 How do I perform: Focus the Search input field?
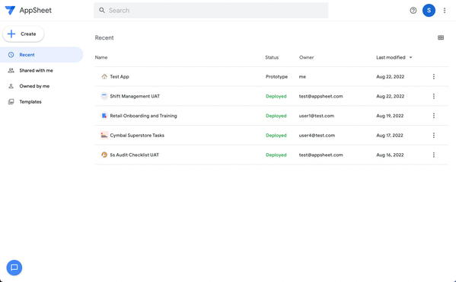(211, 11)
